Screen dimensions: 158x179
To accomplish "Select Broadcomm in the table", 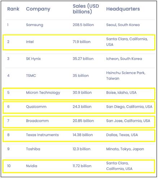I will (x=38, y=121).
